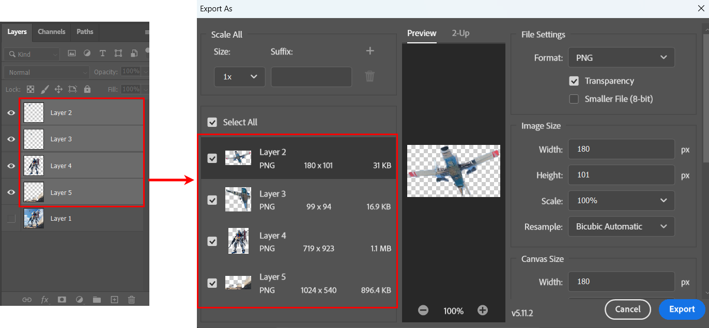Select the Preview tab
709x328 pixels.
pos(422,33)
